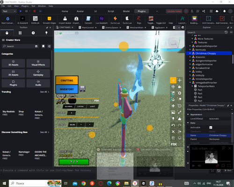This screenshot has height=187, width=234.
Task: Click the F3X delete selection X icon
Action: click(x=173, y=131)
